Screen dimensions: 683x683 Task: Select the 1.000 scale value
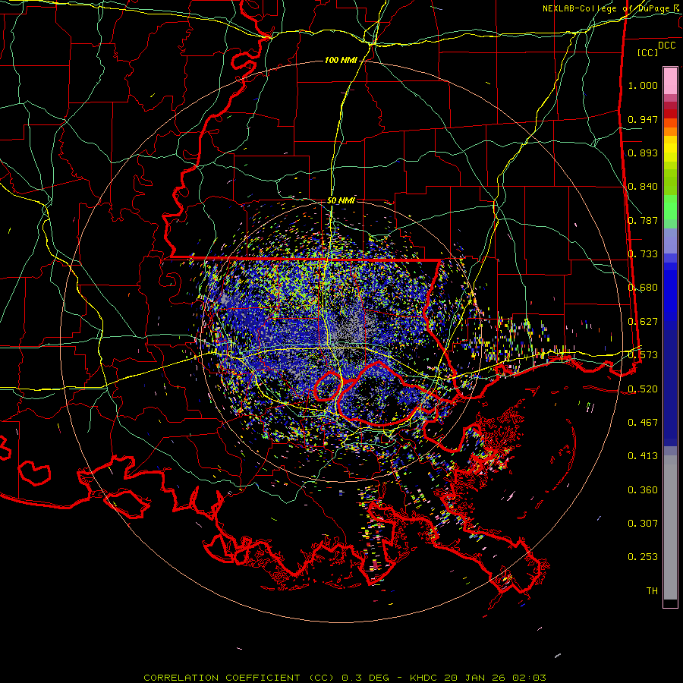click(x=643, y=85)
